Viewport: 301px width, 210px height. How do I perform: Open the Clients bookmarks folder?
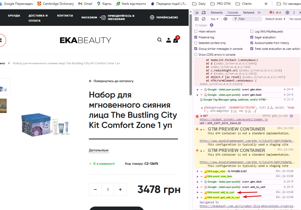pos(243,4)
